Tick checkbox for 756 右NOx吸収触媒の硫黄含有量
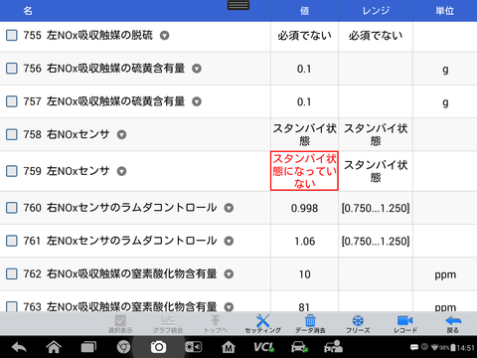The height and width of the screenshot is (358, 477). 12,69
